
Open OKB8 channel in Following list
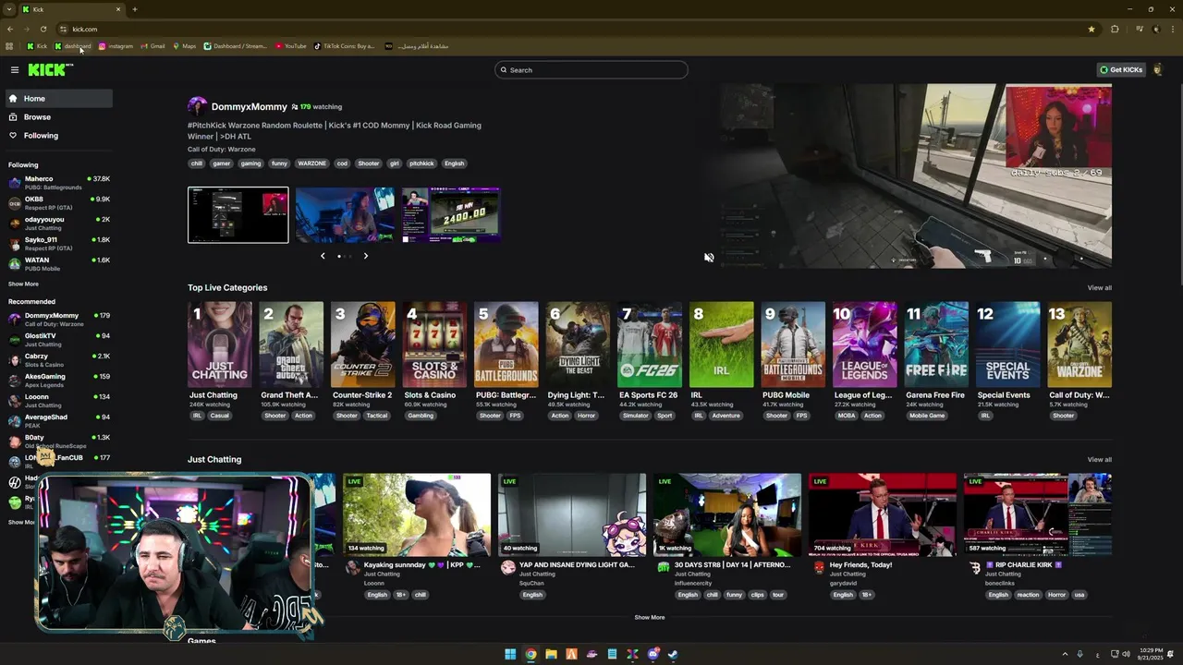(x=58, y=203)
